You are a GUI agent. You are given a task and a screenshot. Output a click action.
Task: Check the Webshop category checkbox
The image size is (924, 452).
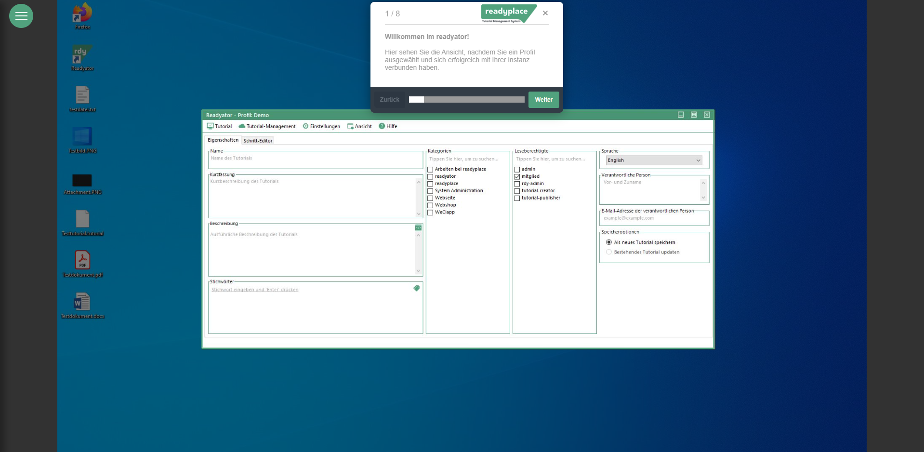point(430,205)
